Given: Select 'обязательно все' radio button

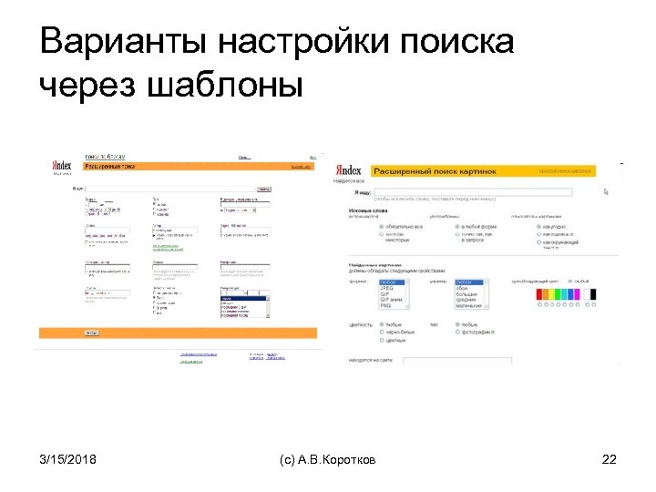Looking at the screenshot, I should click(382, 226).
